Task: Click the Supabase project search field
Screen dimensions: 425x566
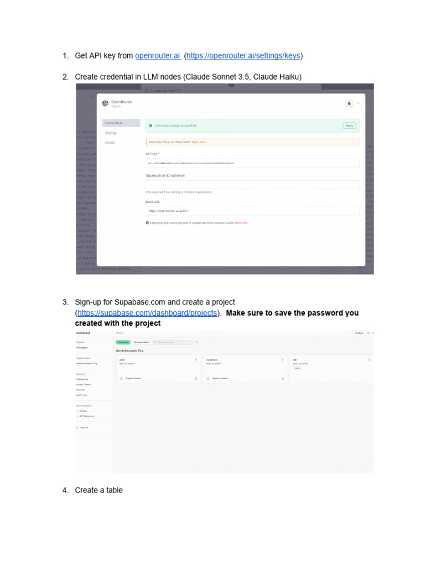Action: [173, 342]
